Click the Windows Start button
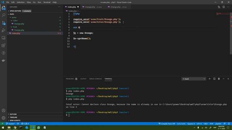Viewport: 232px width, 130px height. [3, 127]
